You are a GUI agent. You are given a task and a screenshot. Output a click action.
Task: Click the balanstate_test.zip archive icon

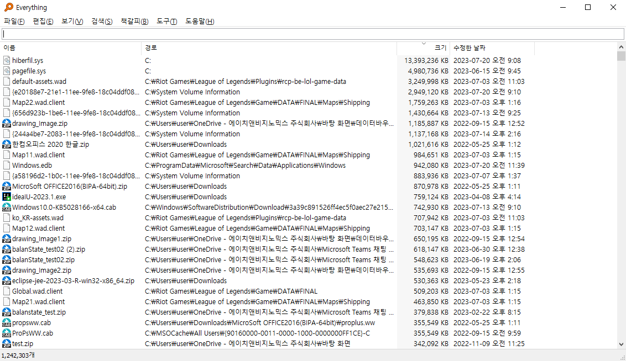7,312
